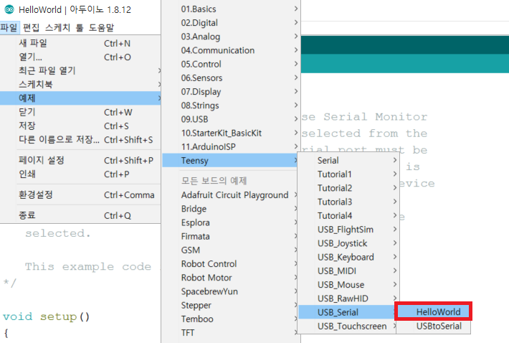This screenshot has height=343, width=509.
Task: Open Teensy Serial submenu
Action: coord(348,161)
